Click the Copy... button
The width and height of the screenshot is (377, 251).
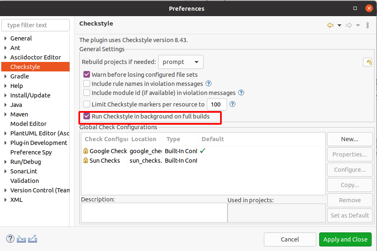350,185
